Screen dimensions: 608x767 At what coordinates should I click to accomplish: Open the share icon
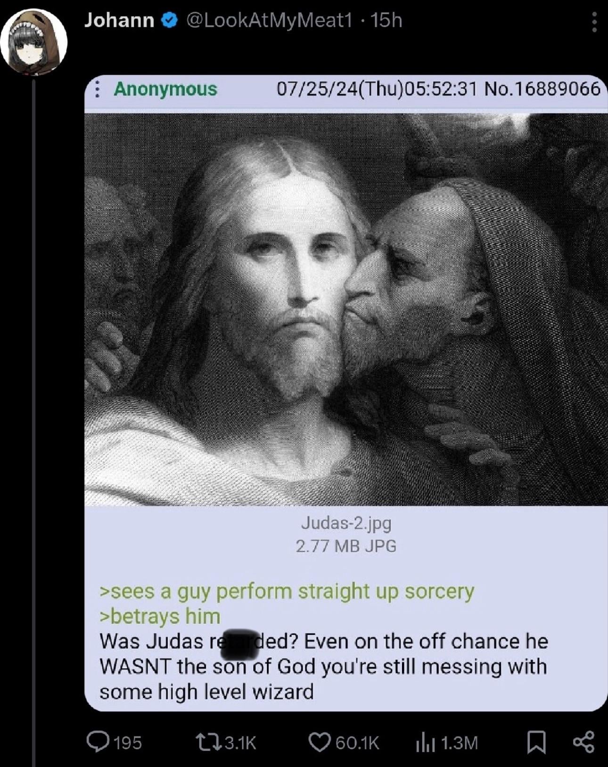[584, 742]
